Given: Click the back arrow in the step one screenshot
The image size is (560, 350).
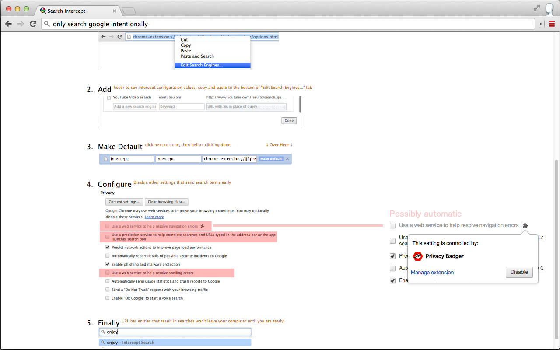Looking at the screenshot, I should (103, 37).
